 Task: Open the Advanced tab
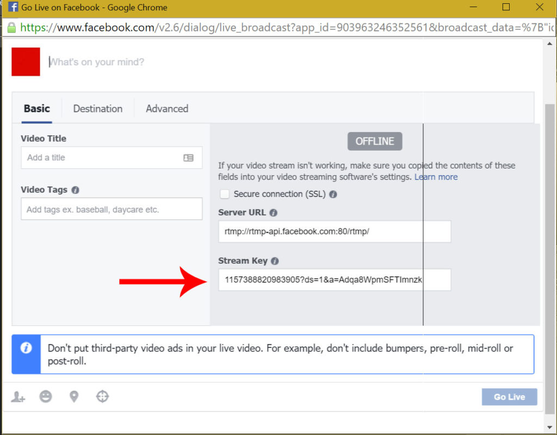pos(167,109)
